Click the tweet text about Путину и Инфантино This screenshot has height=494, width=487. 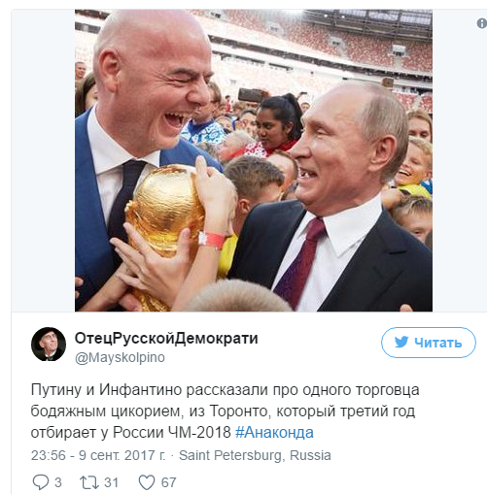pos(225,411)
